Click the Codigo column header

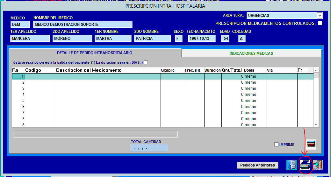click(40, 70)
